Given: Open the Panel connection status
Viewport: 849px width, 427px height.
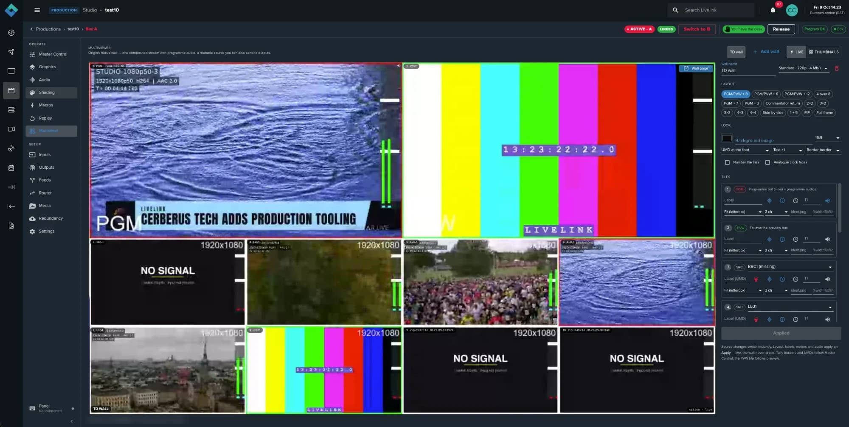Looking at the screenshot, I should point(51,408).
